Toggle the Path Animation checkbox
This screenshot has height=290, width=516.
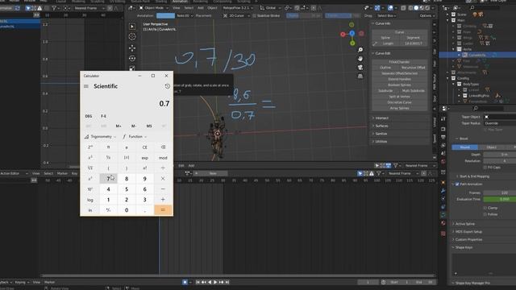(457, 184)
